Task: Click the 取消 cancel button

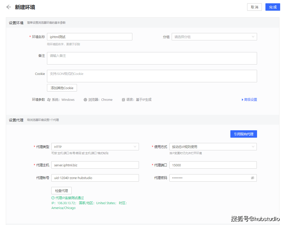Action: [254, 7]
